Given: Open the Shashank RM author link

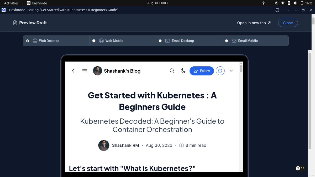Looking at the screenshot, I should 125,145.
